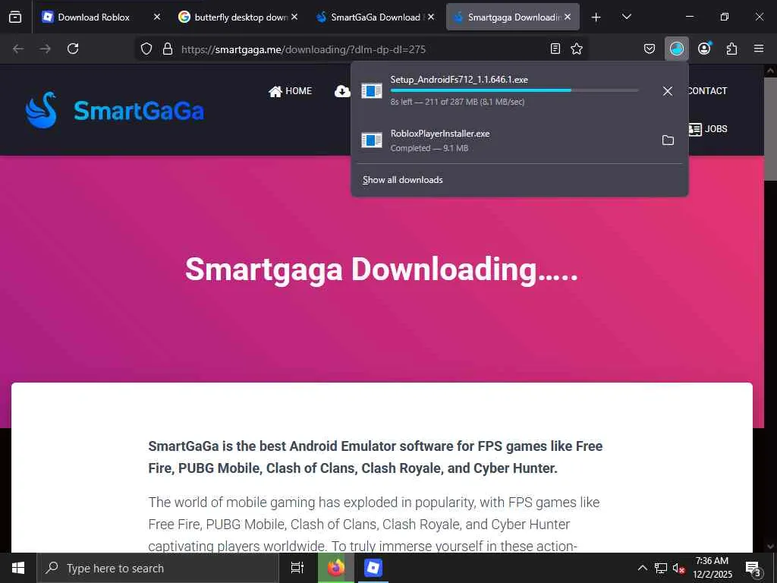Viewport: 777px width, 583px height.
Task: Switch to the Download Roblox tab
Action: pyautogui.click(x=94, y=17)
